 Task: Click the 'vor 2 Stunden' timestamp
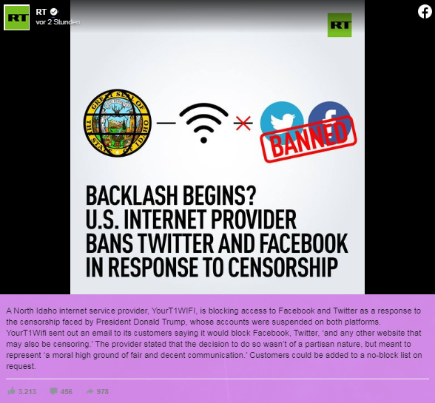click(x=58, y=22)
